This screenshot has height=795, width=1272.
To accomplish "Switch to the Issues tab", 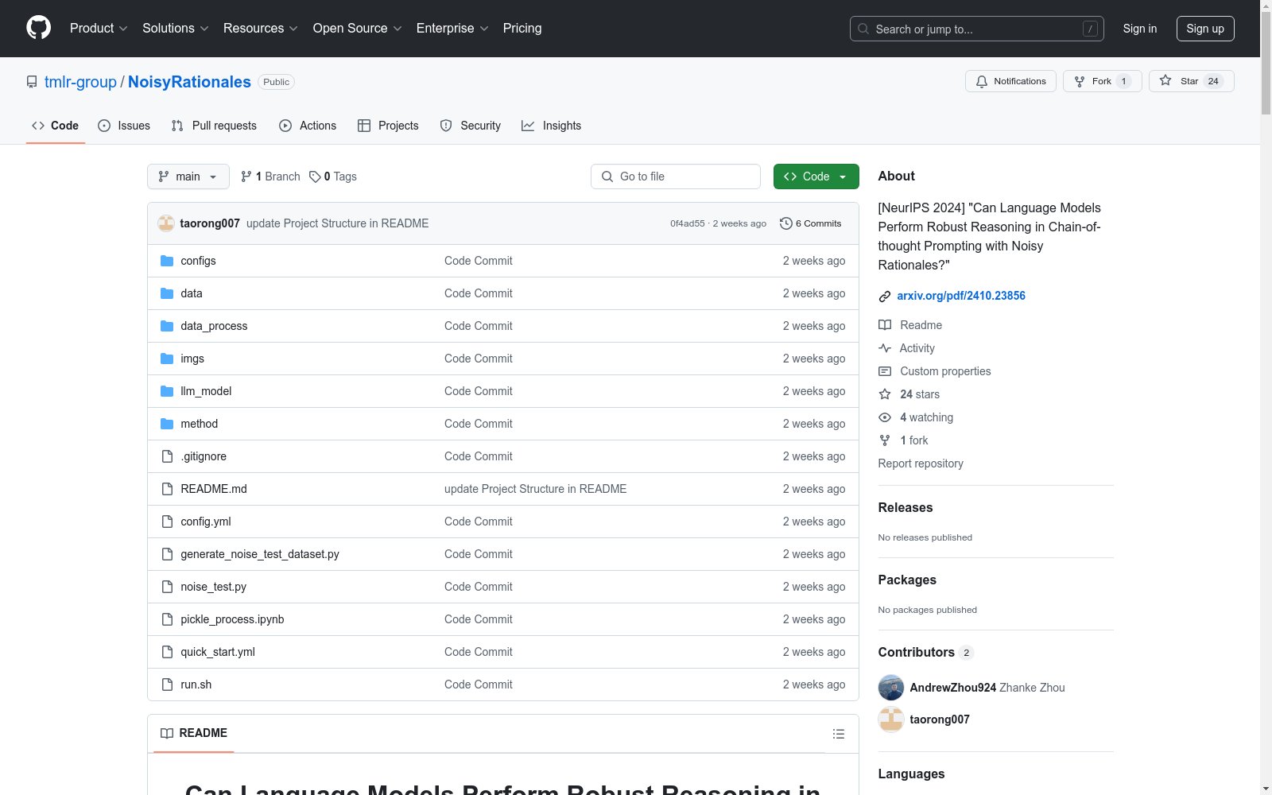I will click(x=124, y=126).
